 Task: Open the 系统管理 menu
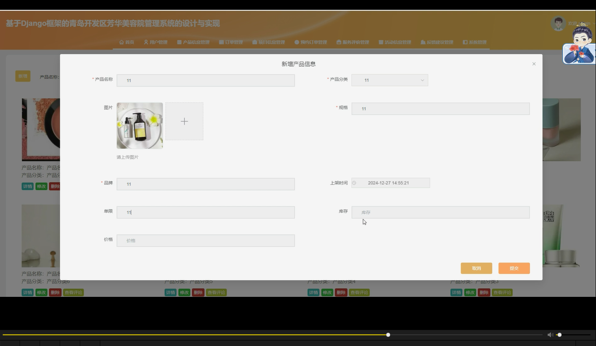[475, 42]
